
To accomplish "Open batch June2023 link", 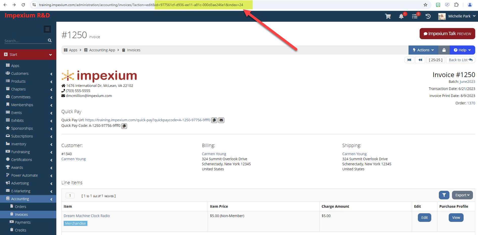I will [x=467, y=82].
